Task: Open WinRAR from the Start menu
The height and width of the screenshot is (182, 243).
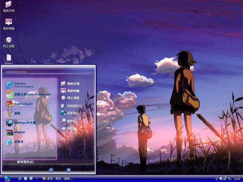Action: 15,132
